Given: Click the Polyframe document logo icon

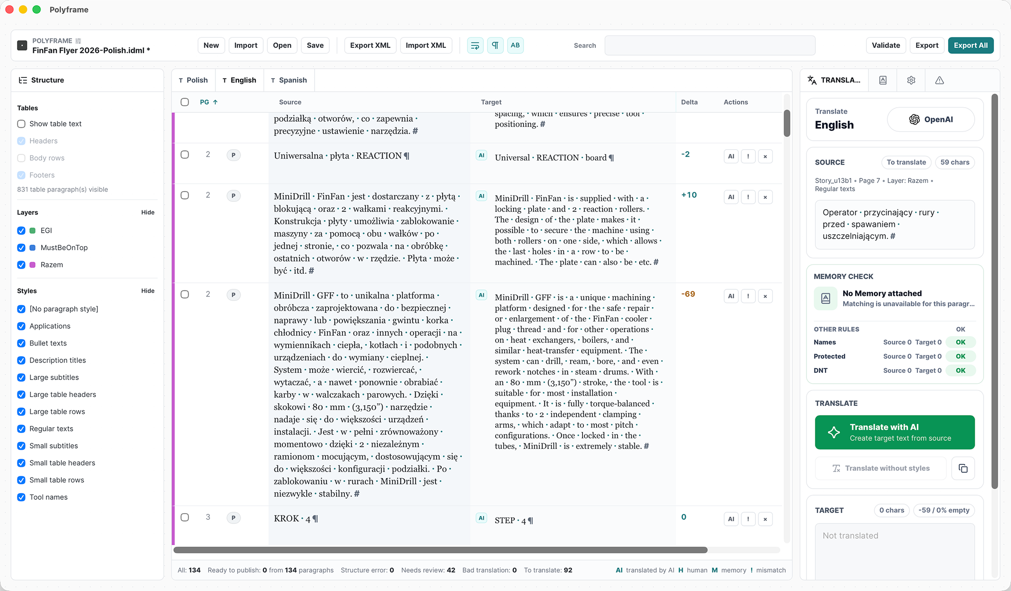Looking at the screenshot, I should (x=22, y=45).
